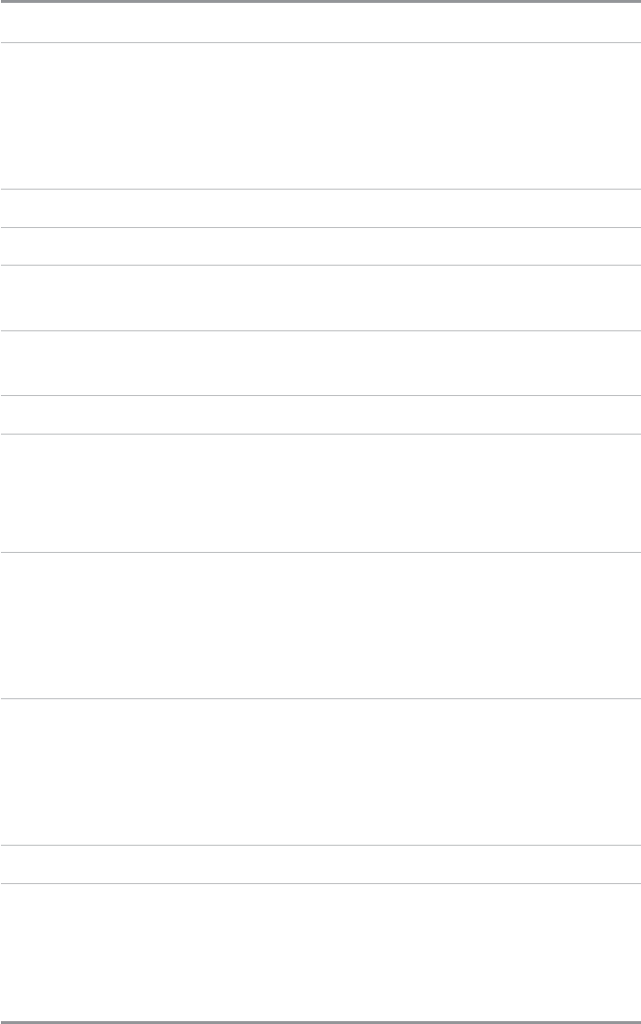The image size is (641, 1024).
Task: Select the narrow blank fourth row
Action: pos(320,246)
